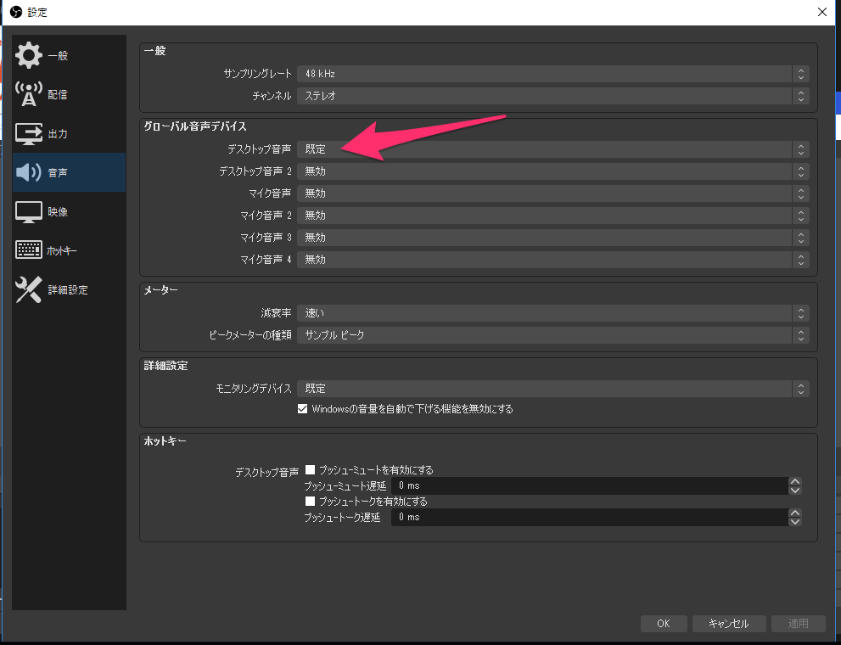Viewport: 841px width, 645px height.
Task: Enable プッシュトークを有効にする checkbox
Action: [x=310, y=502]
